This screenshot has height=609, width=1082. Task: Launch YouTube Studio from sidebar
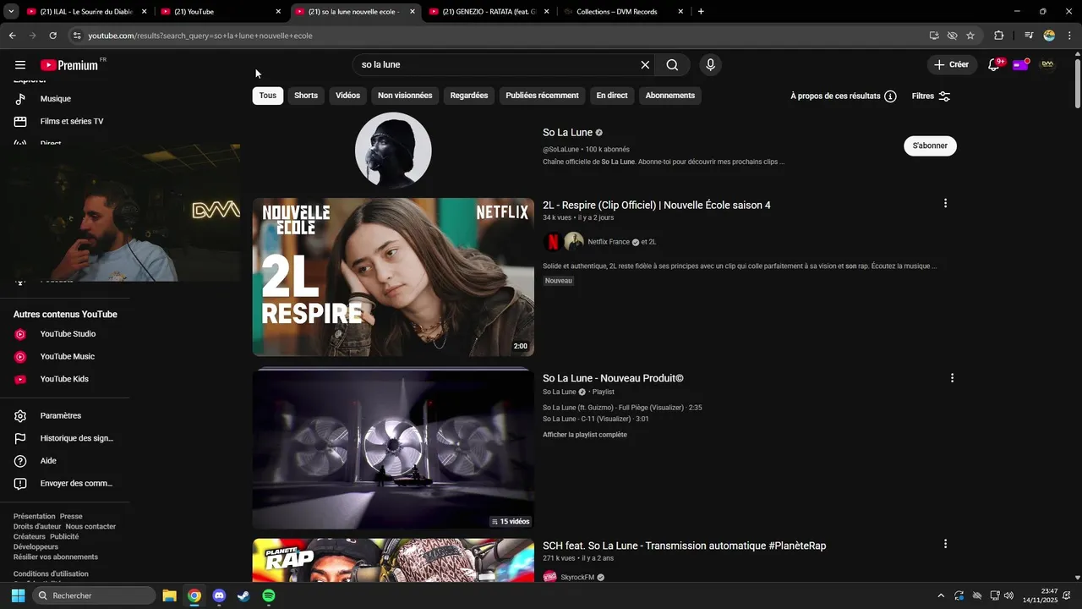(x=66, y=334)
